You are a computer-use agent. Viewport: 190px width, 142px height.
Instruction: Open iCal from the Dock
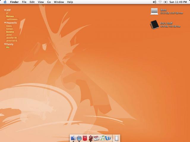coord(96,138)
